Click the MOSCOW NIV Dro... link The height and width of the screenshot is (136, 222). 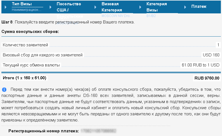(x=117, y=16)
